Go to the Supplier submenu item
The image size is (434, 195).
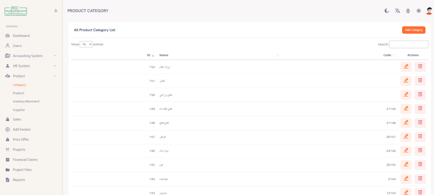[19, 110]
